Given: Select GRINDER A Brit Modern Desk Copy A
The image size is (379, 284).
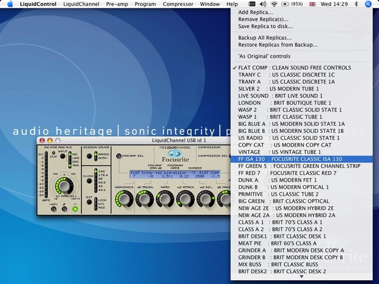Looking at the screenshot, I should tap(301, 250).
